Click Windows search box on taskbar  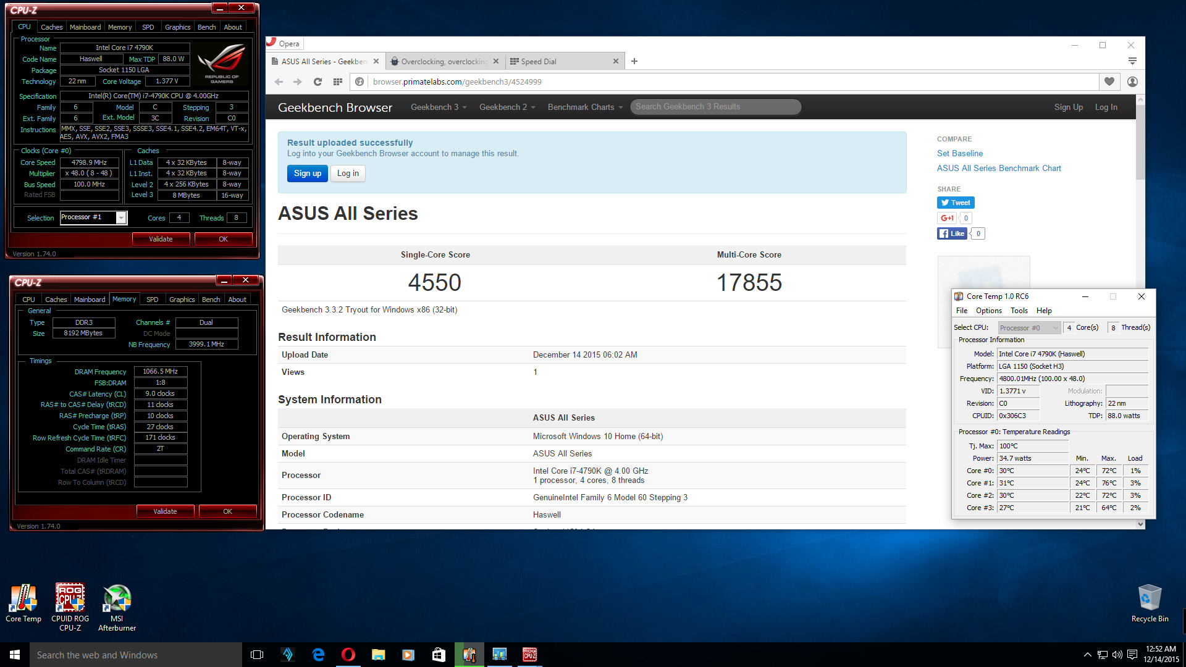coord(136,655)
